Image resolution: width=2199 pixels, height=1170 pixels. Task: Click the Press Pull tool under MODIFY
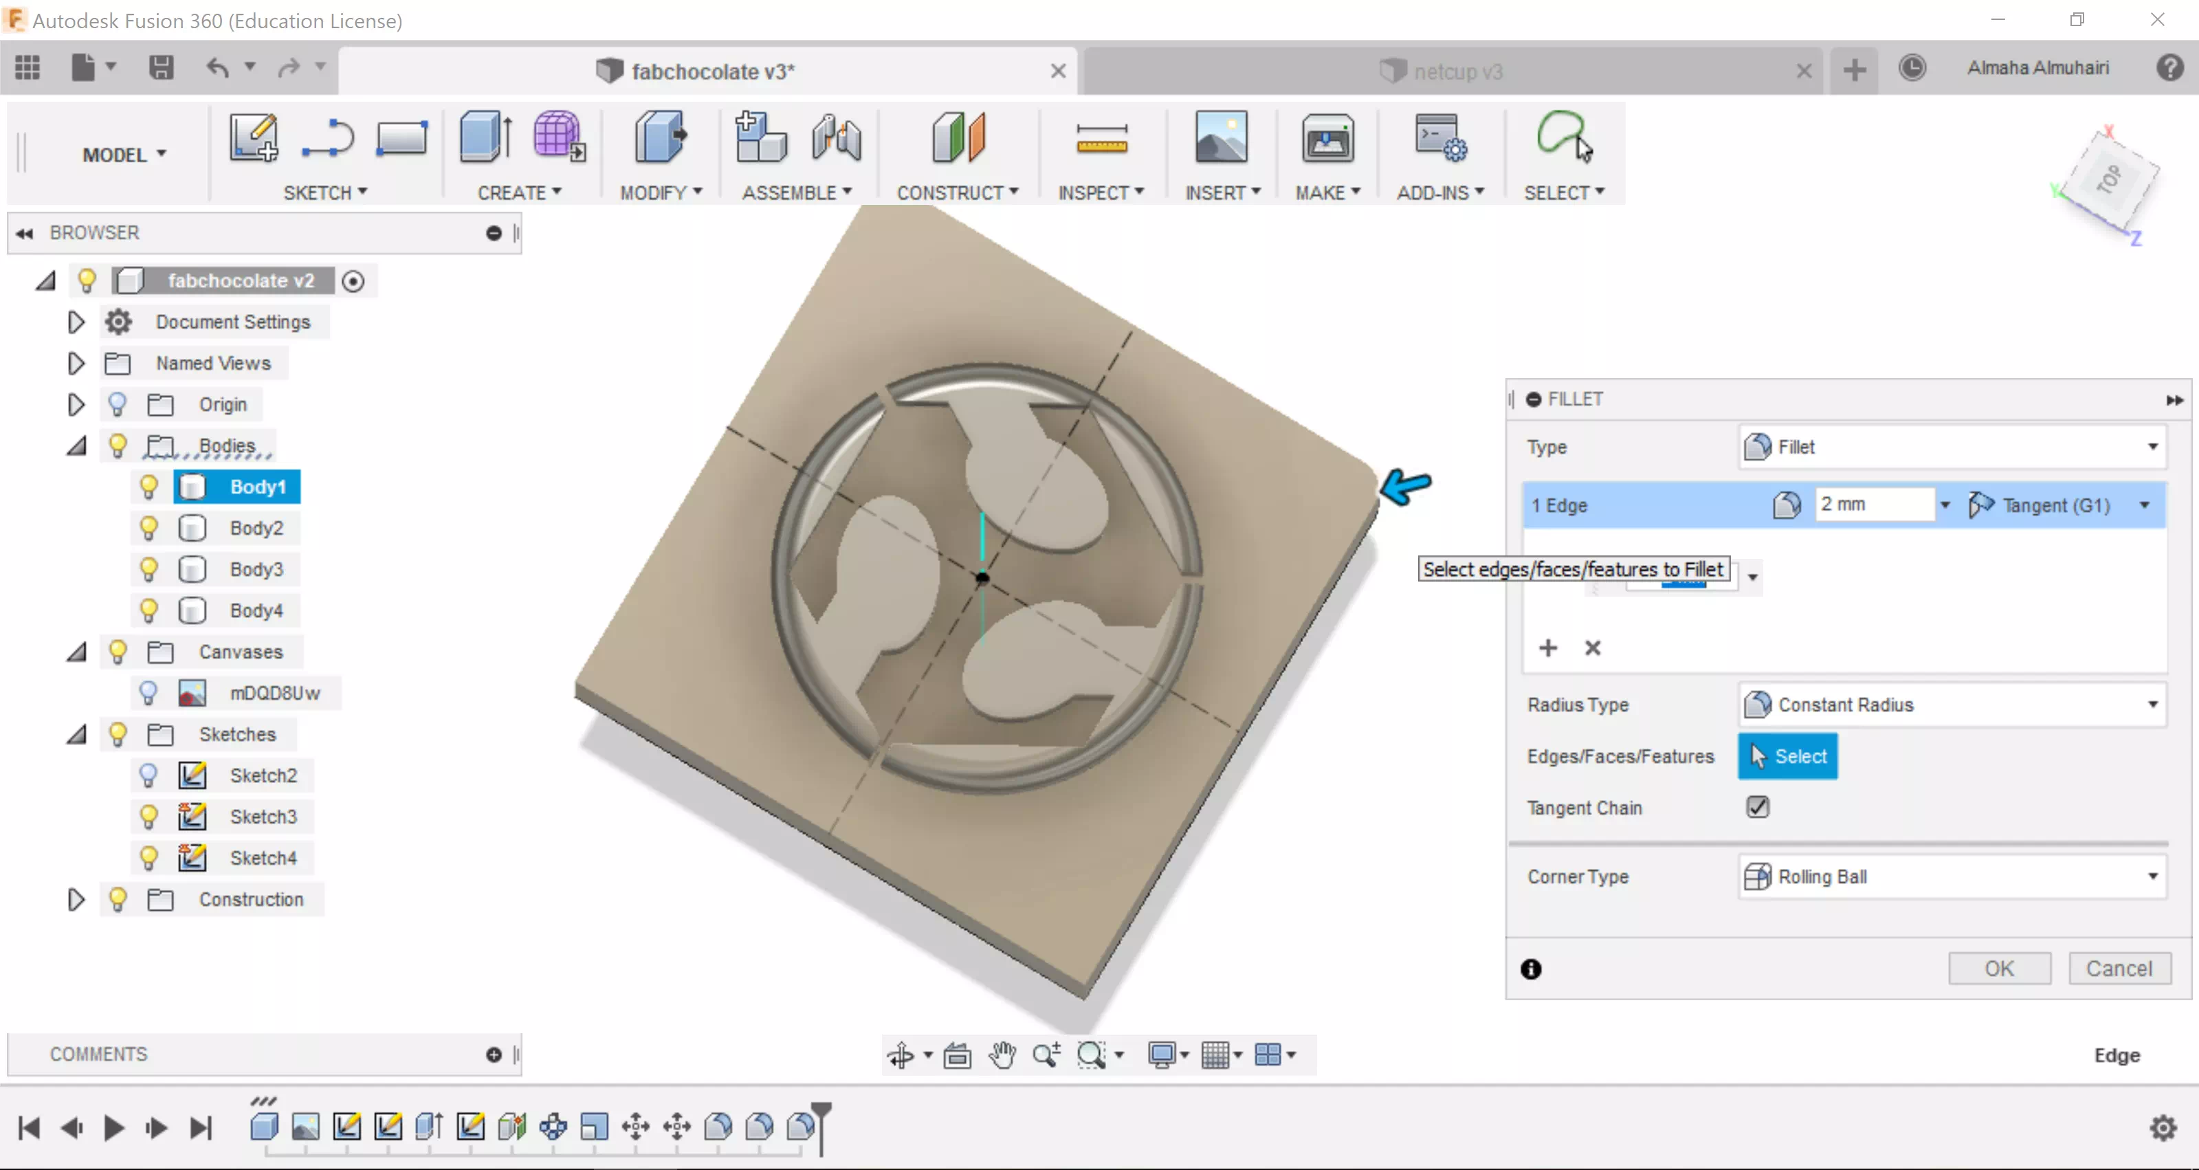click(660, 138)
